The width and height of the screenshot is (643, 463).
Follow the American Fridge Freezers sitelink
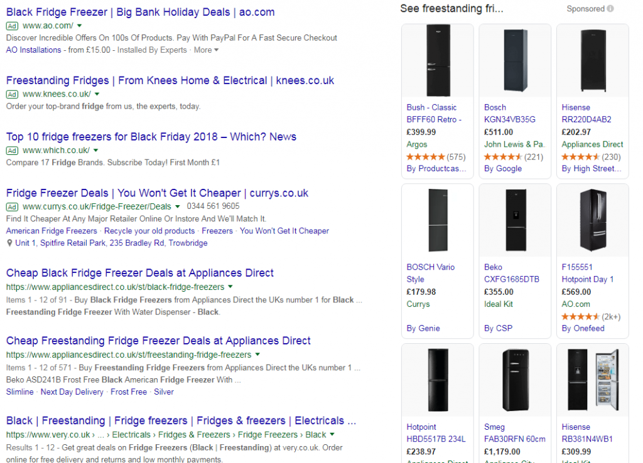point(51,231)
